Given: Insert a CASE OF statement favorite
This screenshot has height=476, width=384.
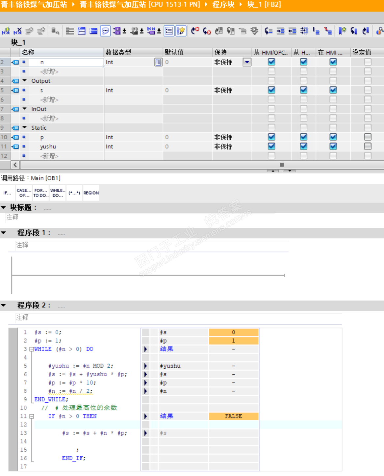Looking at the screenshot, I should pyautogui.click(x=24, y=193).
